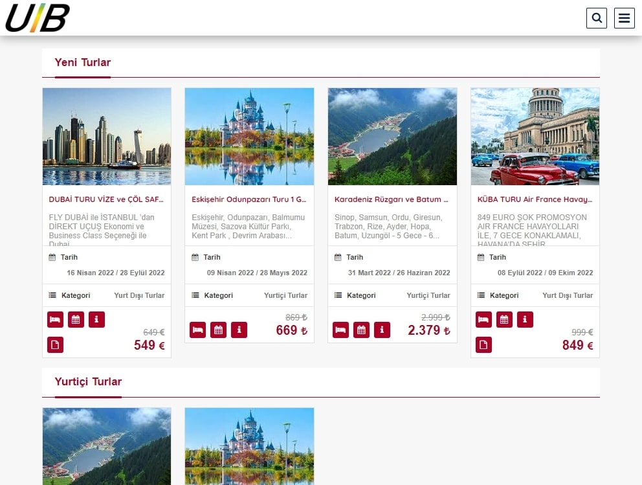Click the UB logo
The height and width of the screenshot is (485, 642).
(38, 18)
